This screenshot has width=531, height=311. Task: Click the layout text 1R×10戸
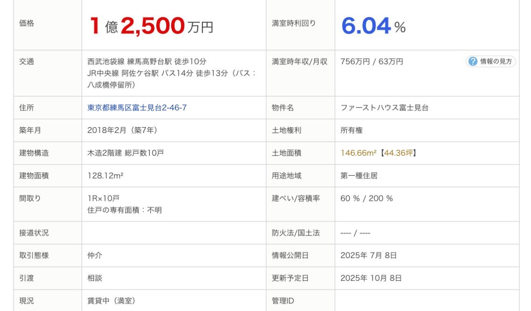[x=103, y=198]
